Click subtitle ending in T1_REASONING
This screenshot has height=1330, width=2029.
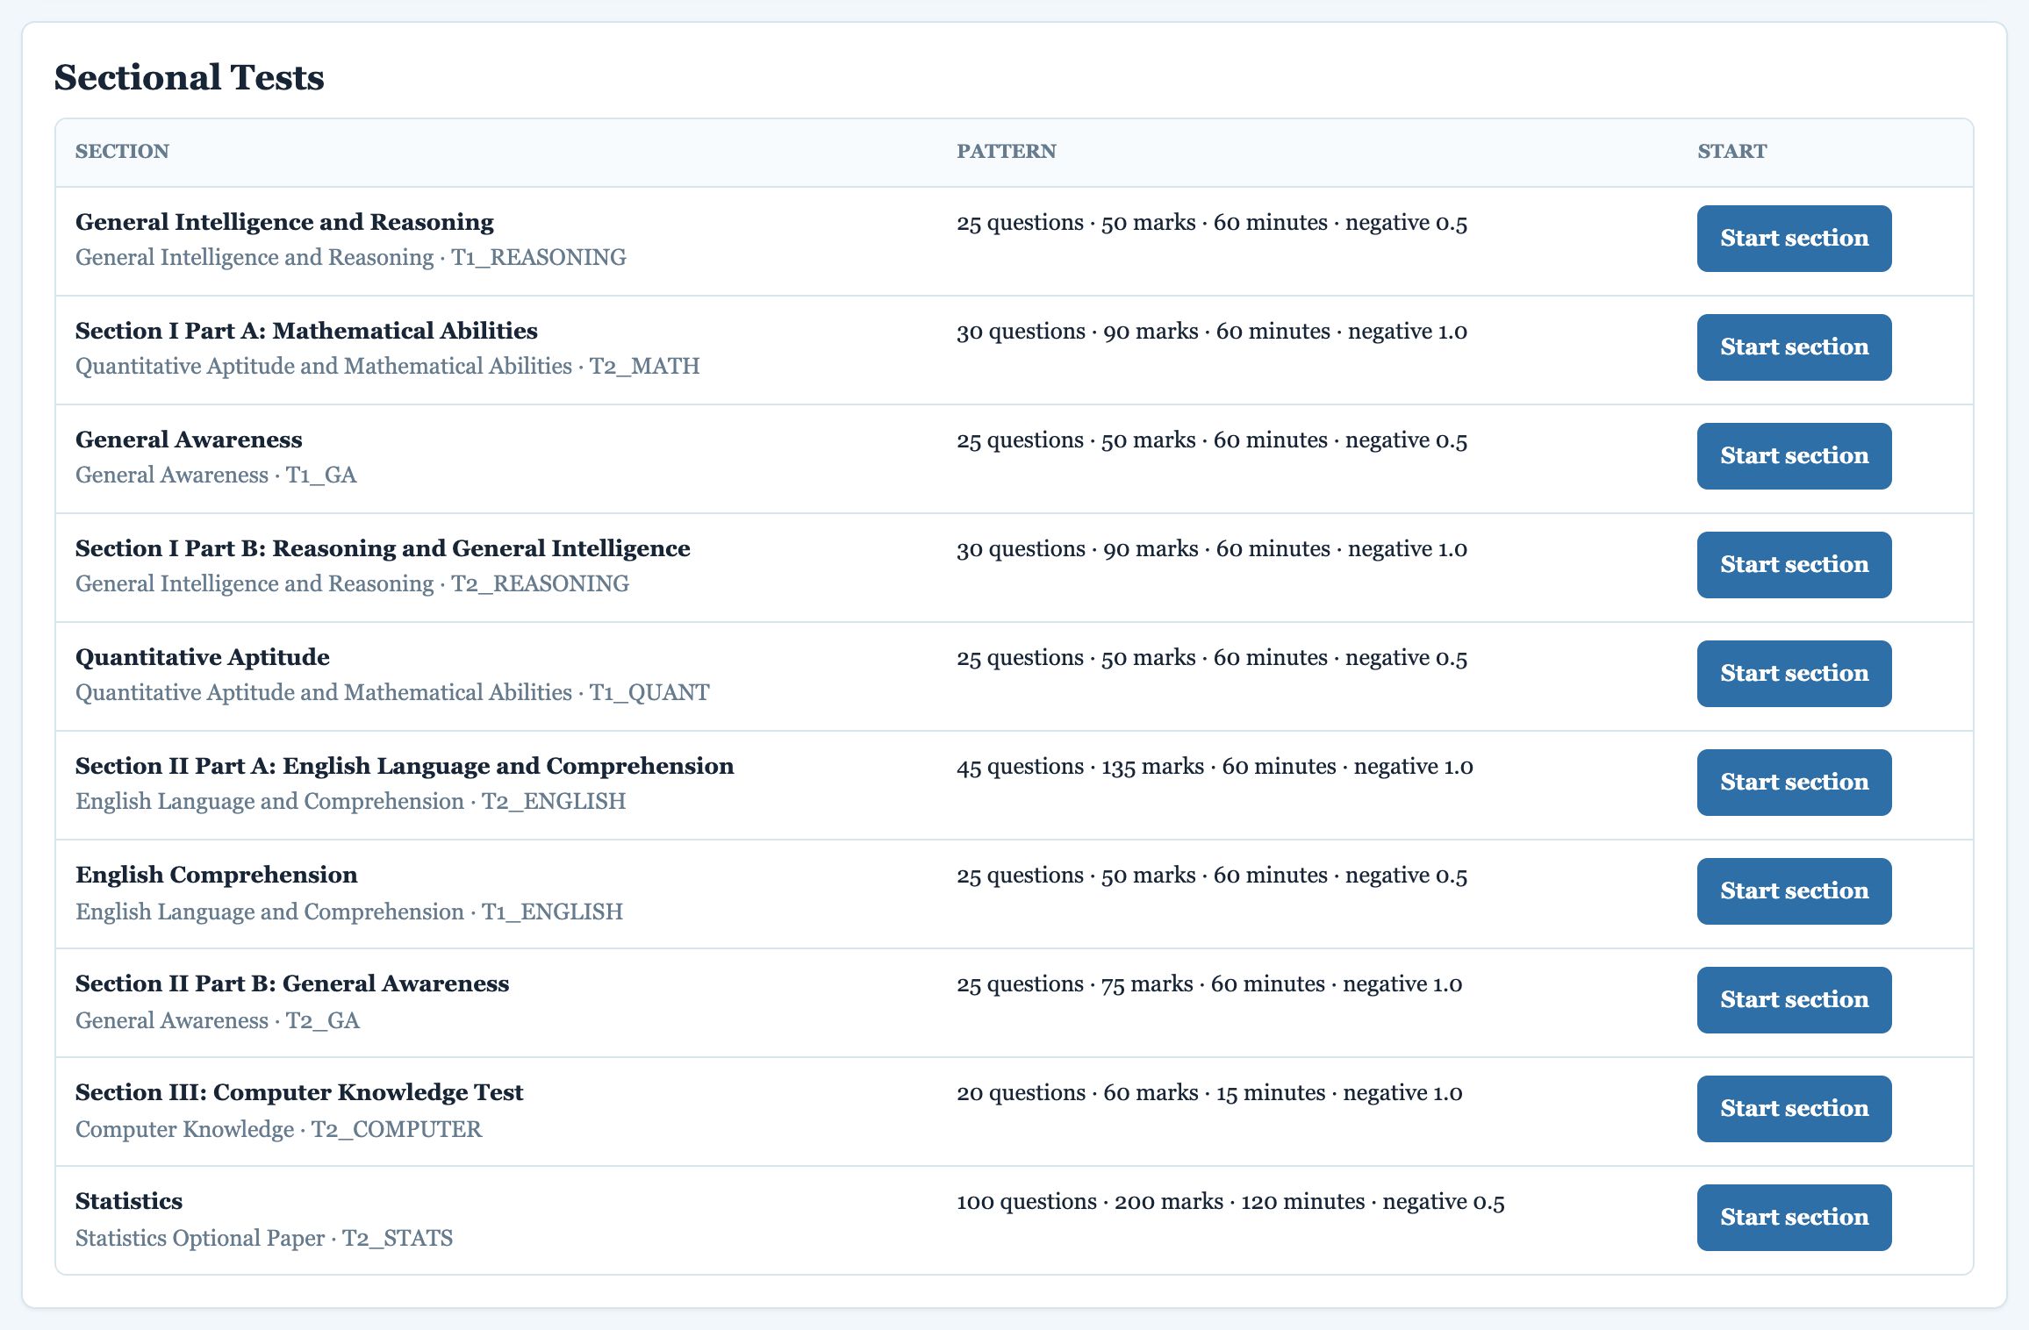tap(351, 257)
